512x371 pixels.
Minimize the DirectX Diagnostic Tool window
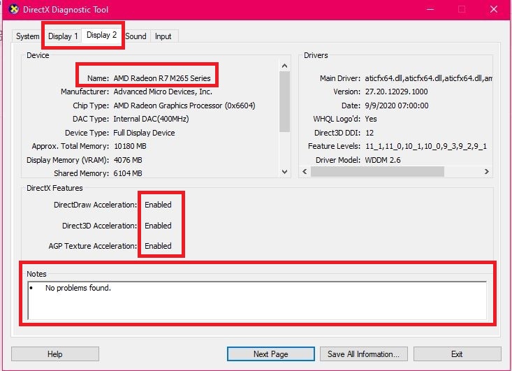tap(430, 9)
